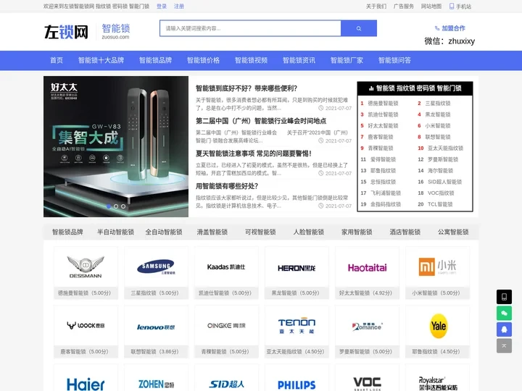Click 加盟合作 contact link

point(450,28)
